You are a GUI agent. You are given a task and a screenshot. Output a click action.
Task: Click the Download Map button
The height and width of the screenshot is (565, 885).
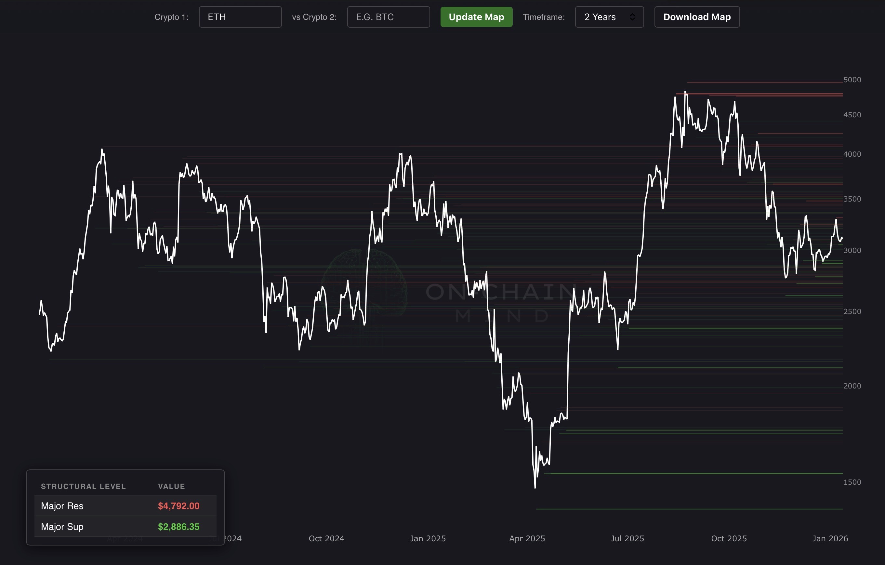tap(696, 17)
